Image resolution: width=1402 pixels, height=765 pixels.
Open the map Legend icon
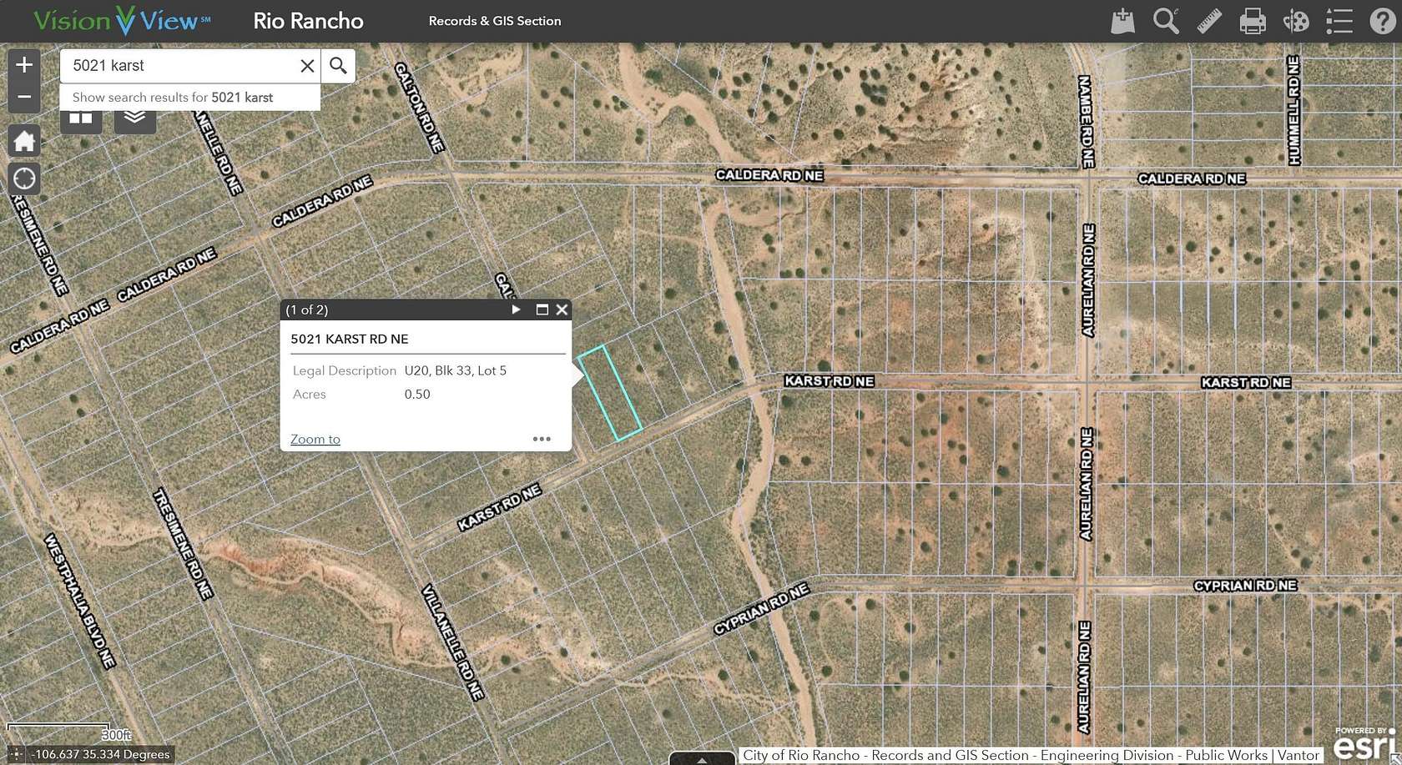click(x=1339, y=21)
